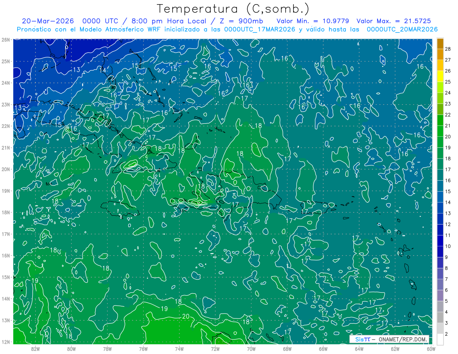Select the "Valor Max. = 21.5725" text

point(394,21)
